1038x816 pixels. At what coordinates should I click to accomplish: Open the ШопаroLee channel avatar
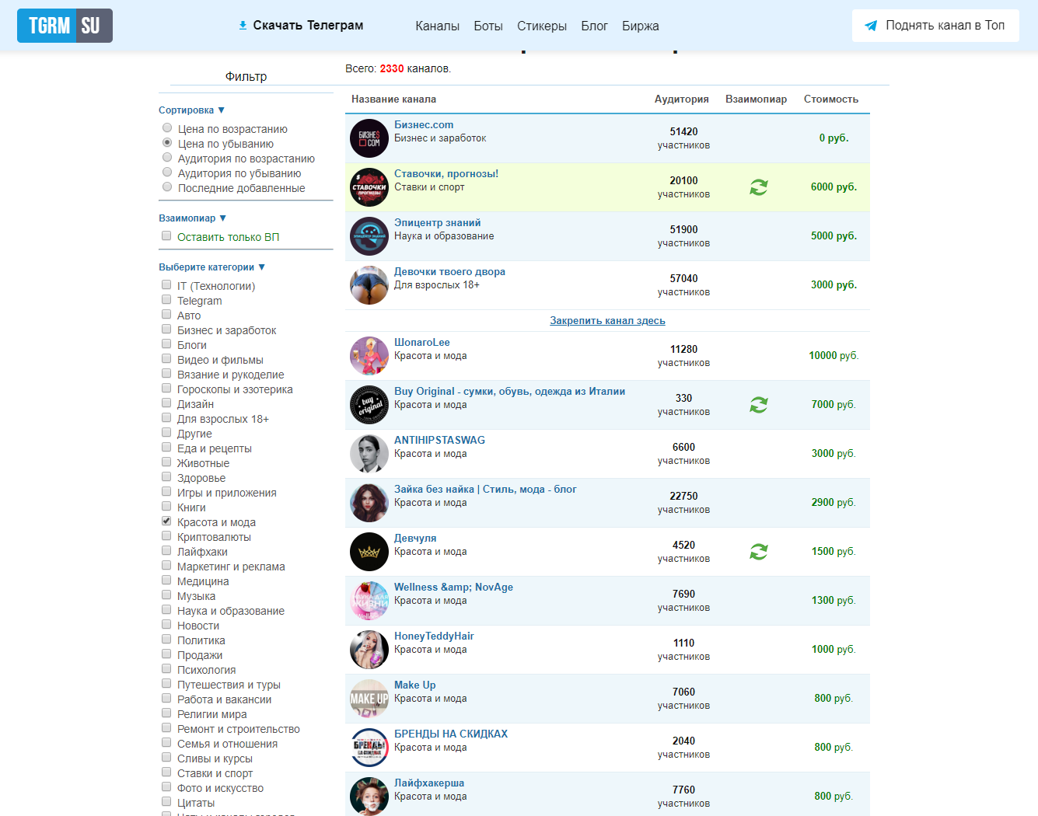point(369,356)
